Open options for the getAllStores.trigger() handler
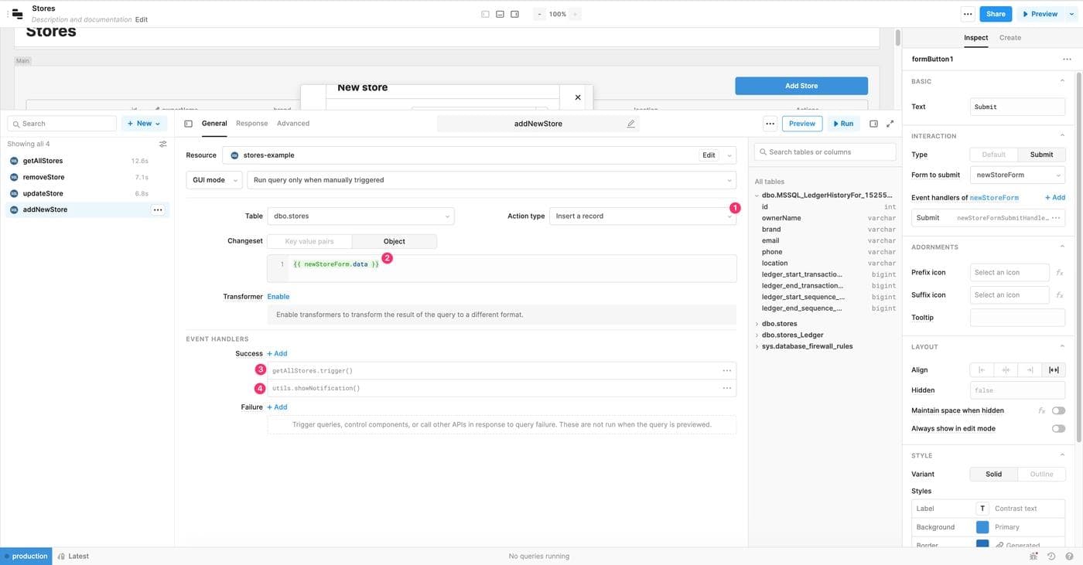The width and height of the screenshot is (1083, 565). [726, 371]
